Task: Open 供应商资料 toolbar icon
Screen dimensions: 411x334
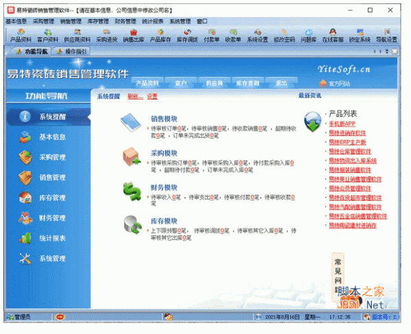Action: click(x=77, y=36)
